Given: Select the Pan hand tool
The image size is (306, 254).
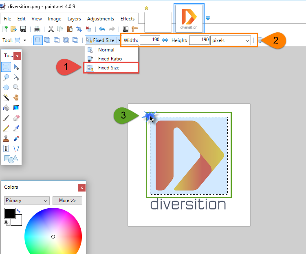Looking at the screenshot, I should pos(16,97).
